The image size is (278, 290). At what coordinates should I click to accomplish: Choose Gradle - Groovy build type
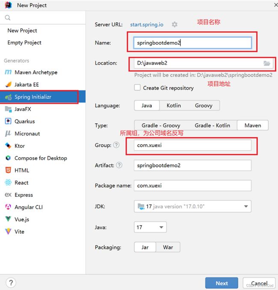tap(161, 125)
